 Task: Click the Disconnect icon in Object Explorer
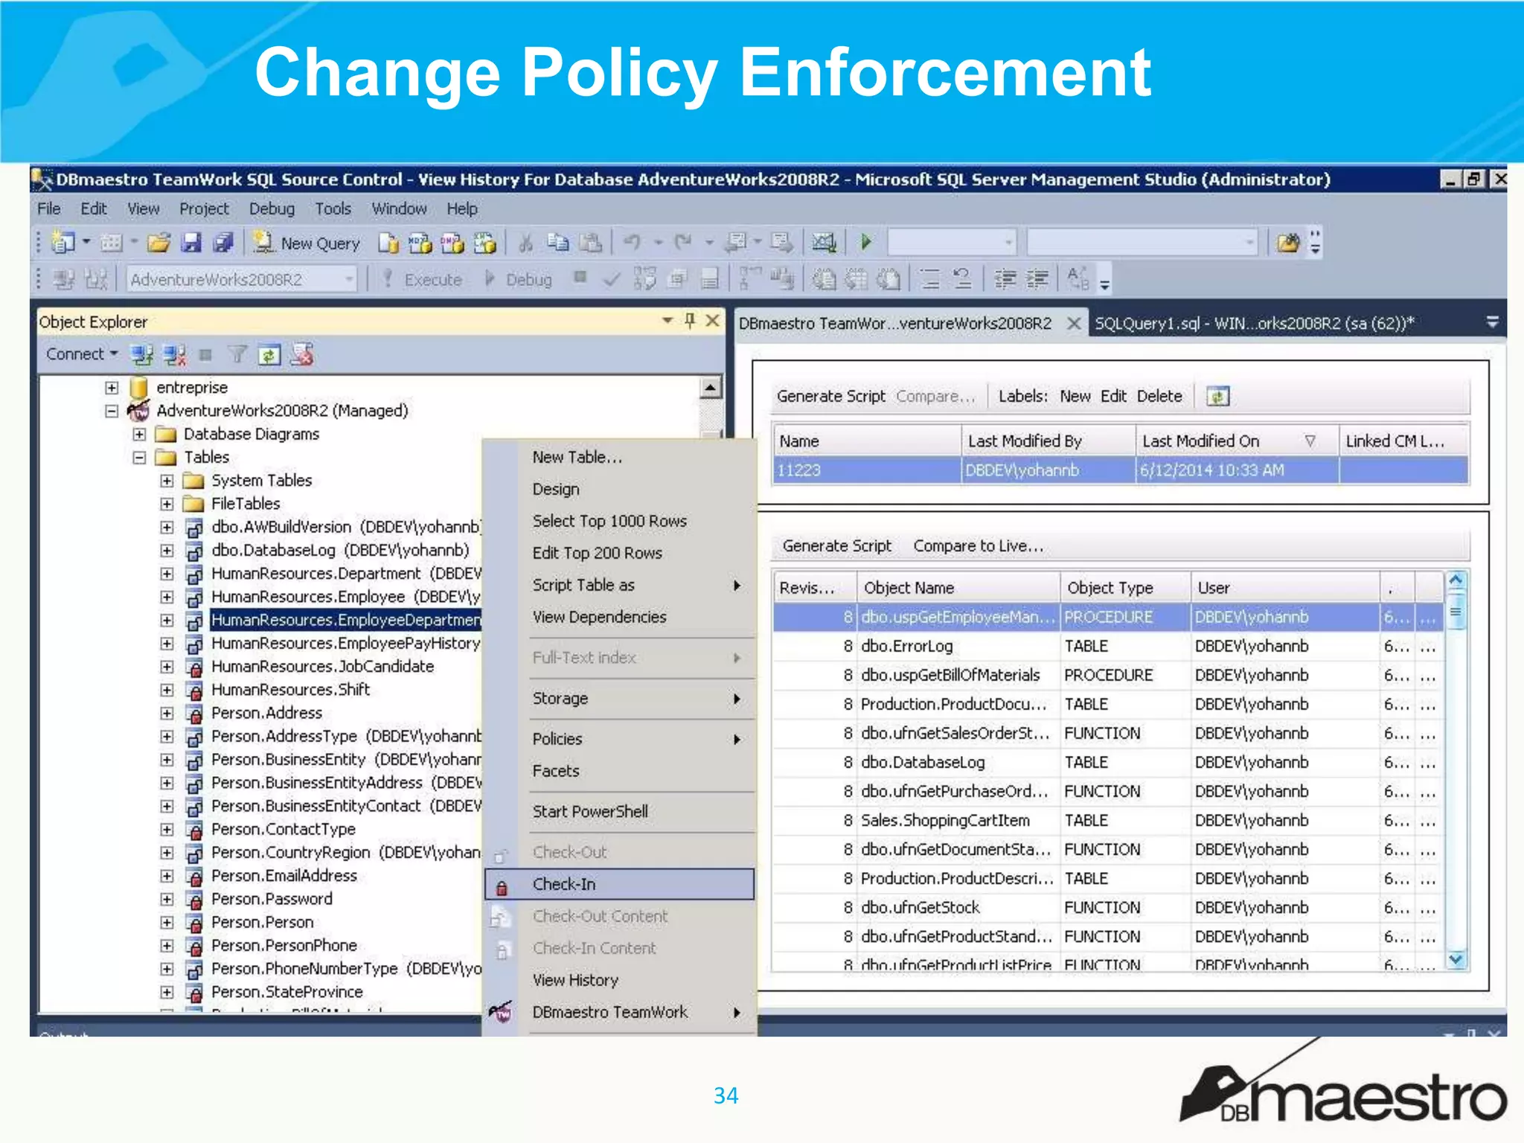pos(175,355)
